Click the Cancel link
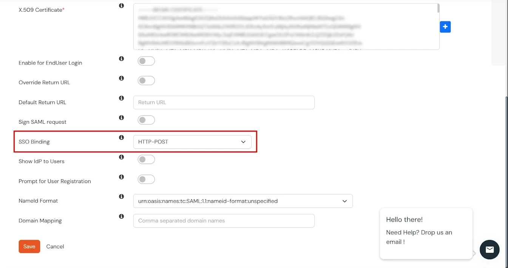This screenshot has height=268, width=508. tap(55, 246)
